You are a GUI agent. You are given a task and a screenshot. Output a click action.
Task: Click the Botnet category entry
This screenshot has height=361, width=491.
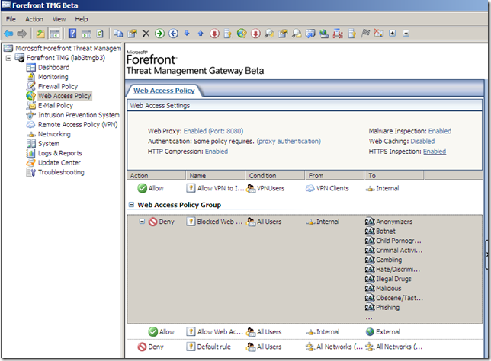[386, 232]
